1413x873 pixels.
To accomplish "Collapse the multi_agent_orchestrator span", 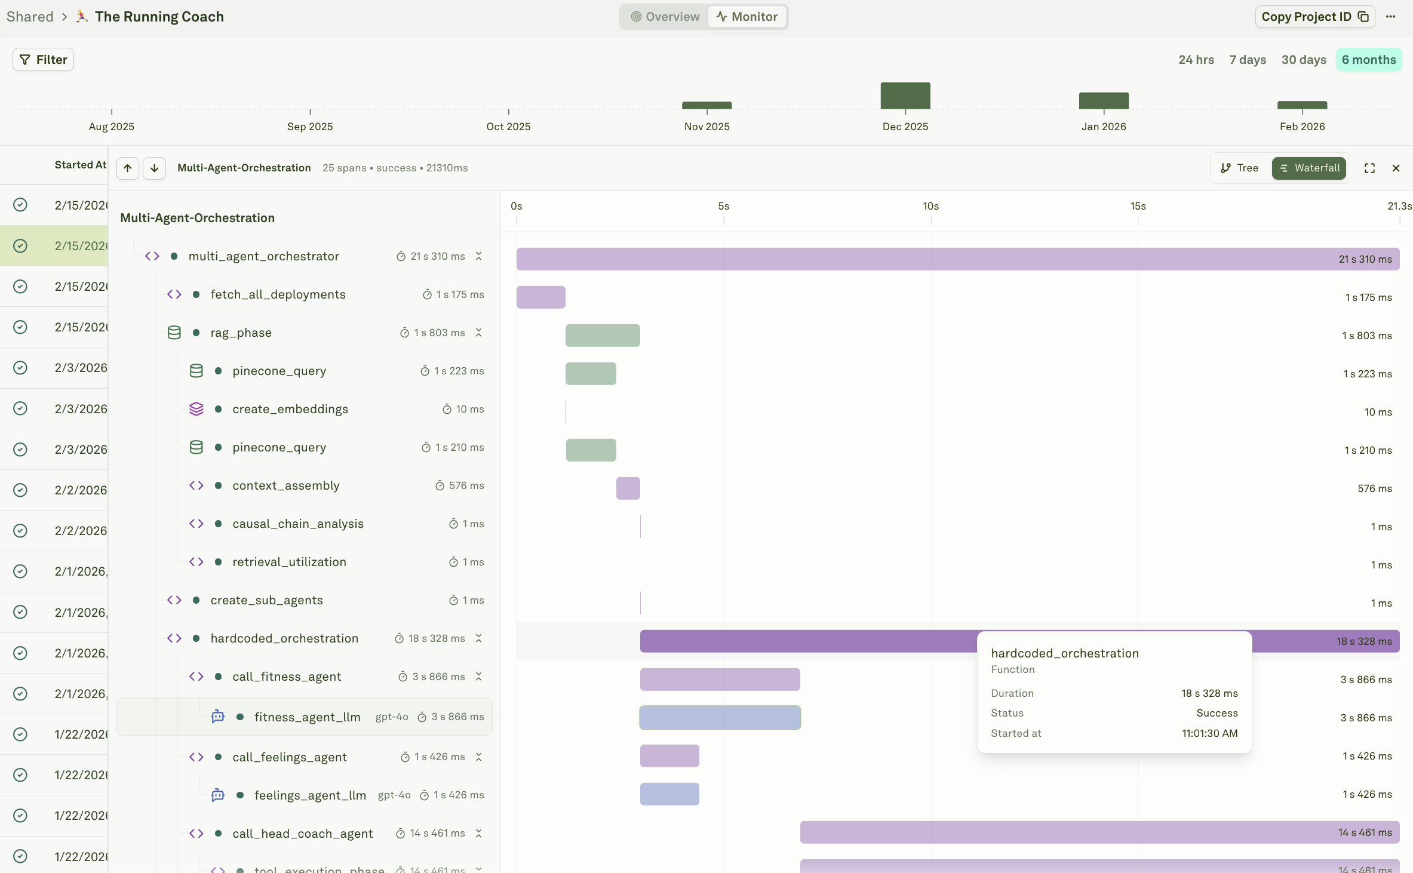I will click(x=478, y=256).
